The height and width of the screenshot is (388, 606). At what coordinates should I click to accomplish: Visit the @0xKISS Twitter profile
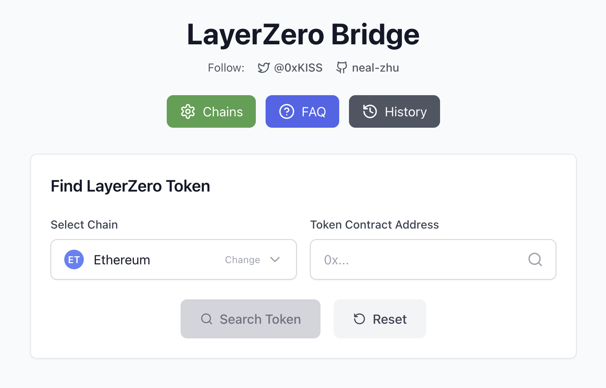(298, 68)
